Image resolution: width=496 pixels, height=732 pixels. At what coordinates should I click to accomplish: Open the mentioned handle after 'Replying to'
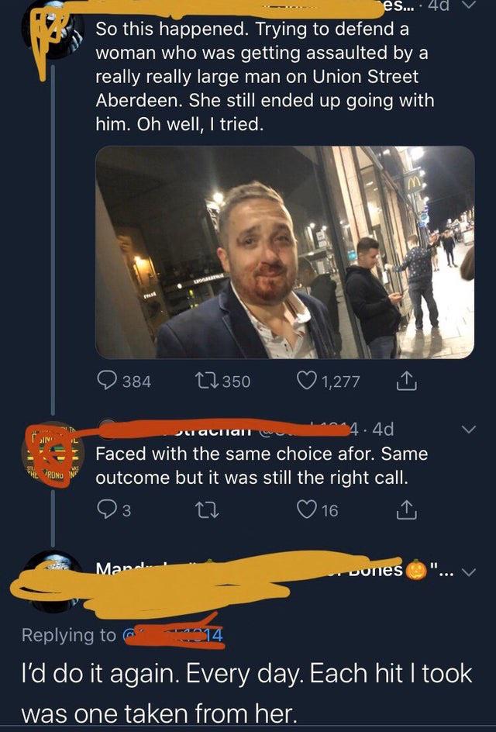click(x=173, y=635)
